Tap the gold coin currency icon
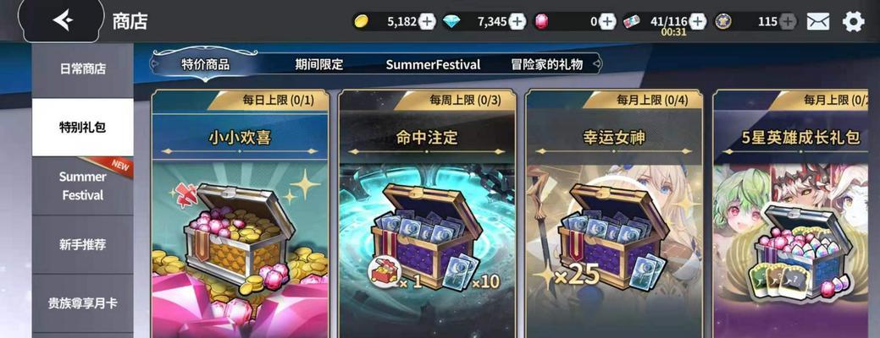This screenshot has height=338, width=880. [x=362, y=22]
